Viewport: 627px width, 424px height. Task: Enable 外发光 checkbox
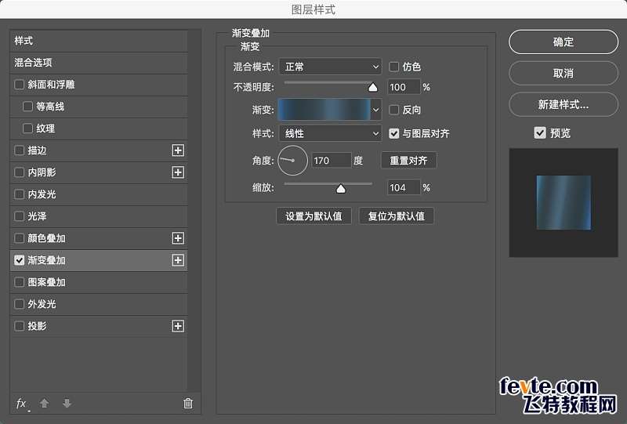point(19,304)
